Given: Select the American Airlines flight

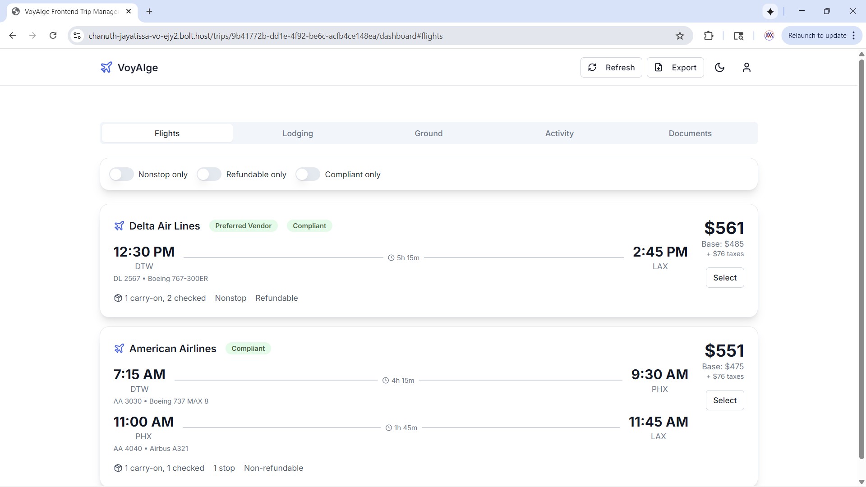Looking at the screenshot, I should coord(724,400).
